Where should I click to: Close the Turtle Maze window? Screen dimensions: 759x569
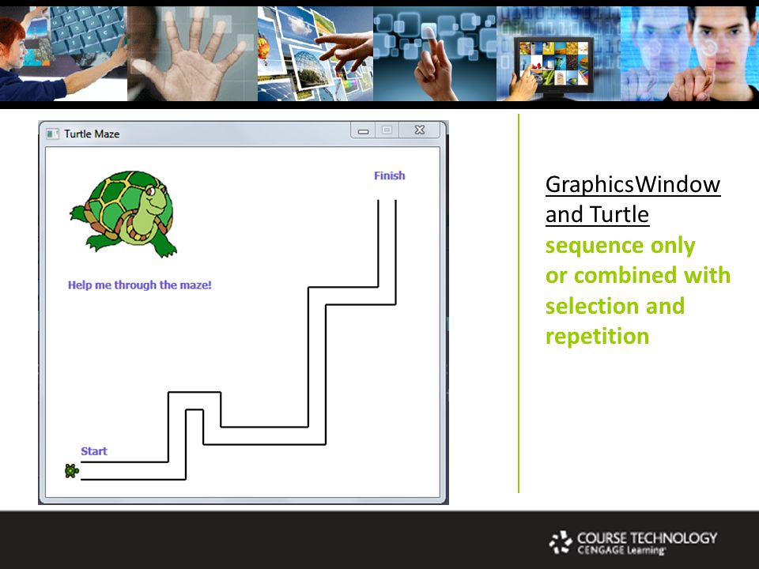419,130
